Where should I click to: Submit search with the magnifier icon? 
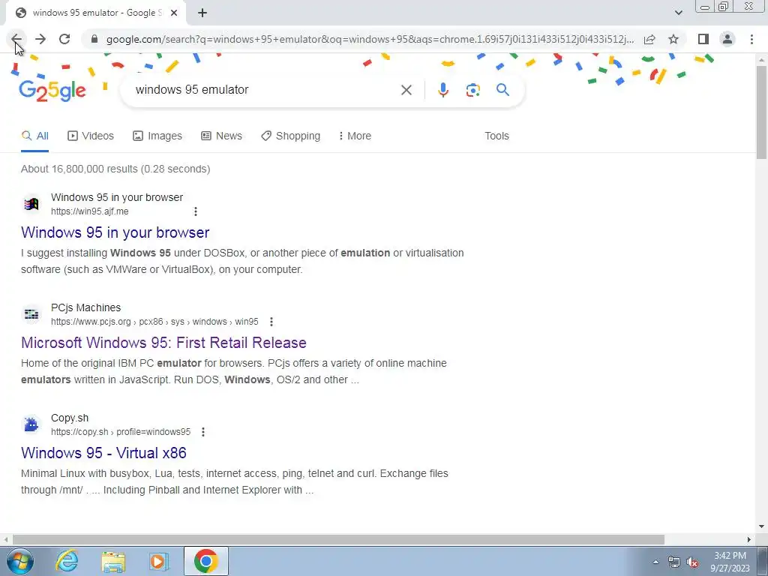502,90
